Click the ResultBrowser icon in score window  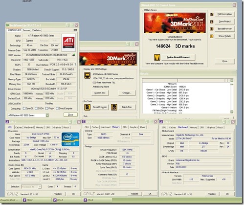click(x=212, y=29)
